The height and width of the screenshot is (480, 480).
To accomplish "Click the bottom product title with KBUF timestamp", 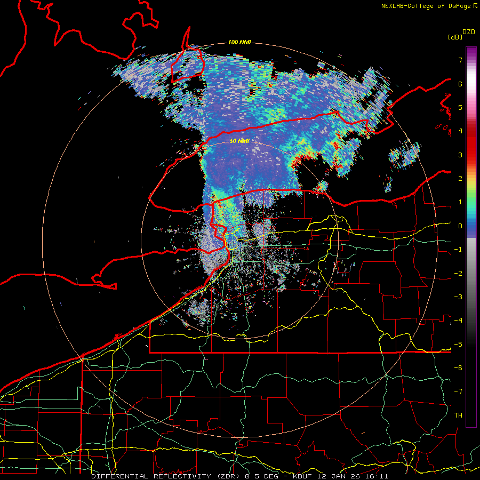I will 239,476.
